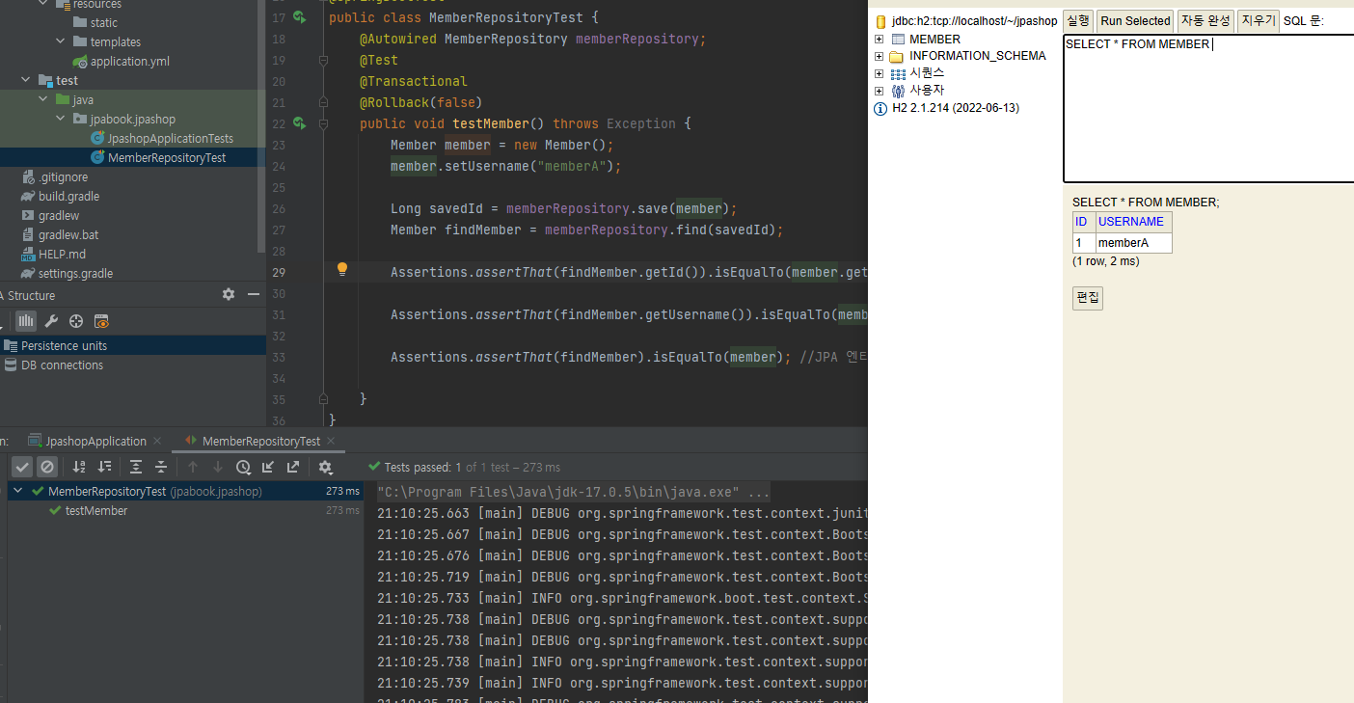Select MemberRepositoryTest in the project tree
The image size is (1354, 703).
pos(167,157)
